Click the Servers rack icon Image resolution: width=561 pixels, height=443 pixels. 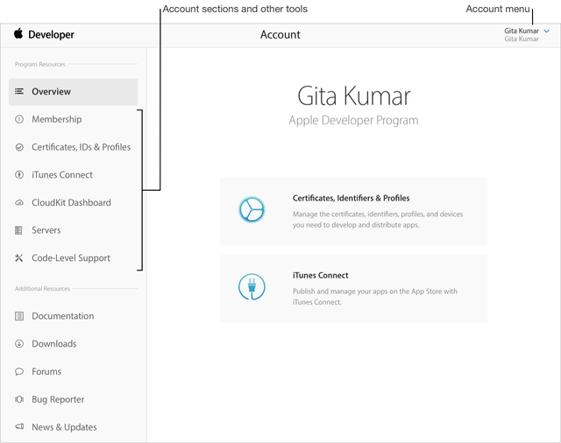pos(18,230)
